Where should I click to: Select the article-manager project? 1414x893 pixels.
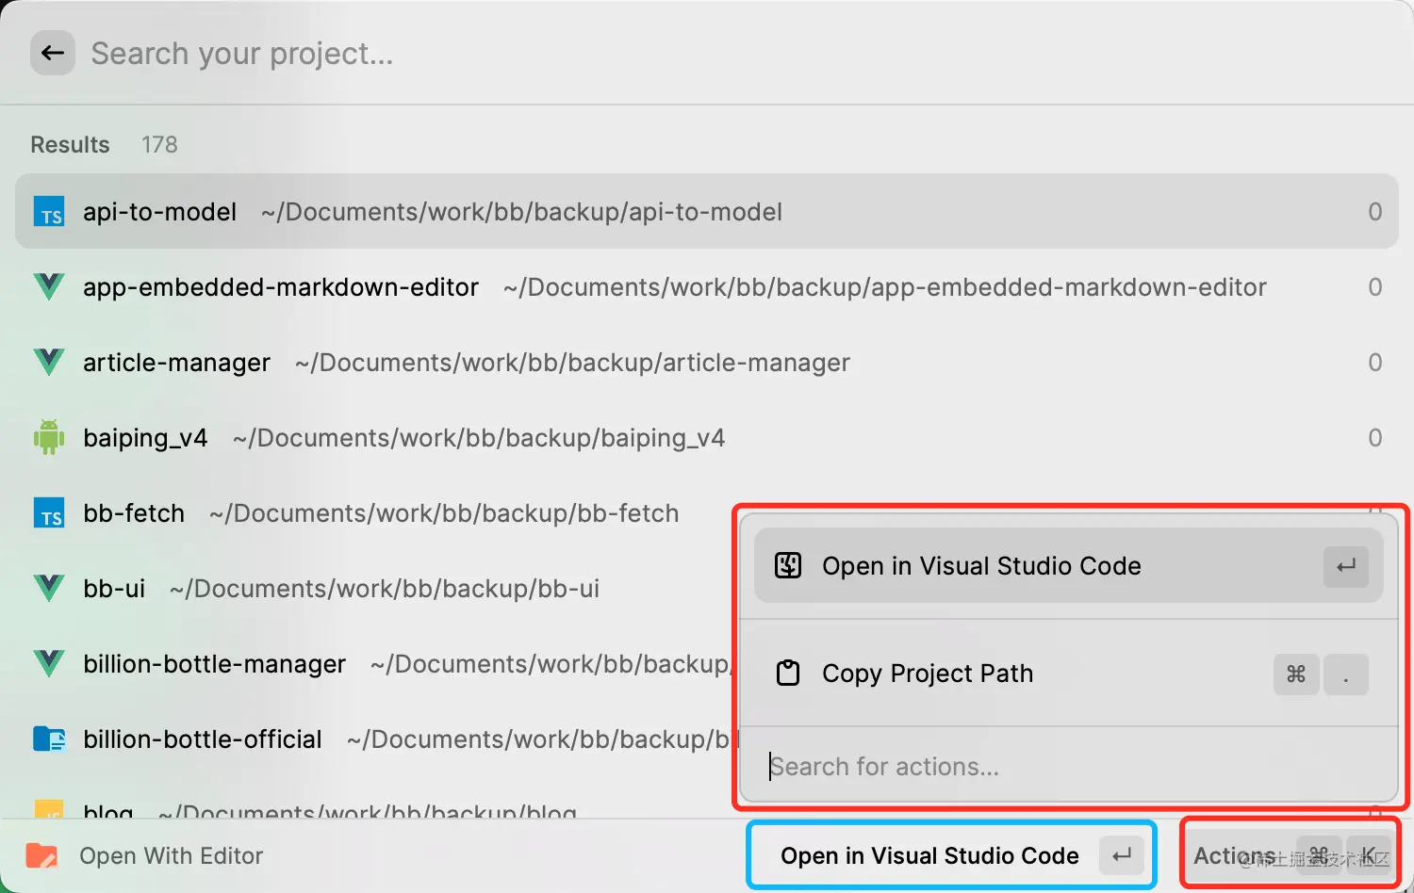706,362
